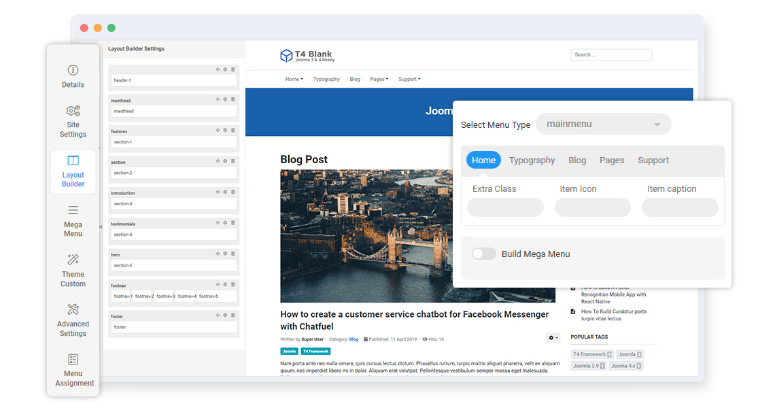Click the Search input field

[x=611, y=55]
